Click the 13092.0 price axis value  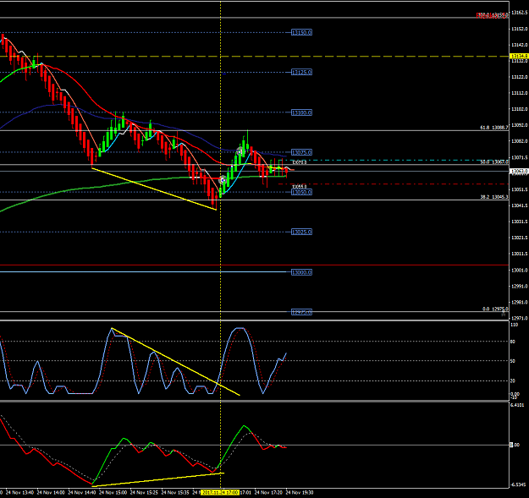pyautogui.click(x=519, y=125)
